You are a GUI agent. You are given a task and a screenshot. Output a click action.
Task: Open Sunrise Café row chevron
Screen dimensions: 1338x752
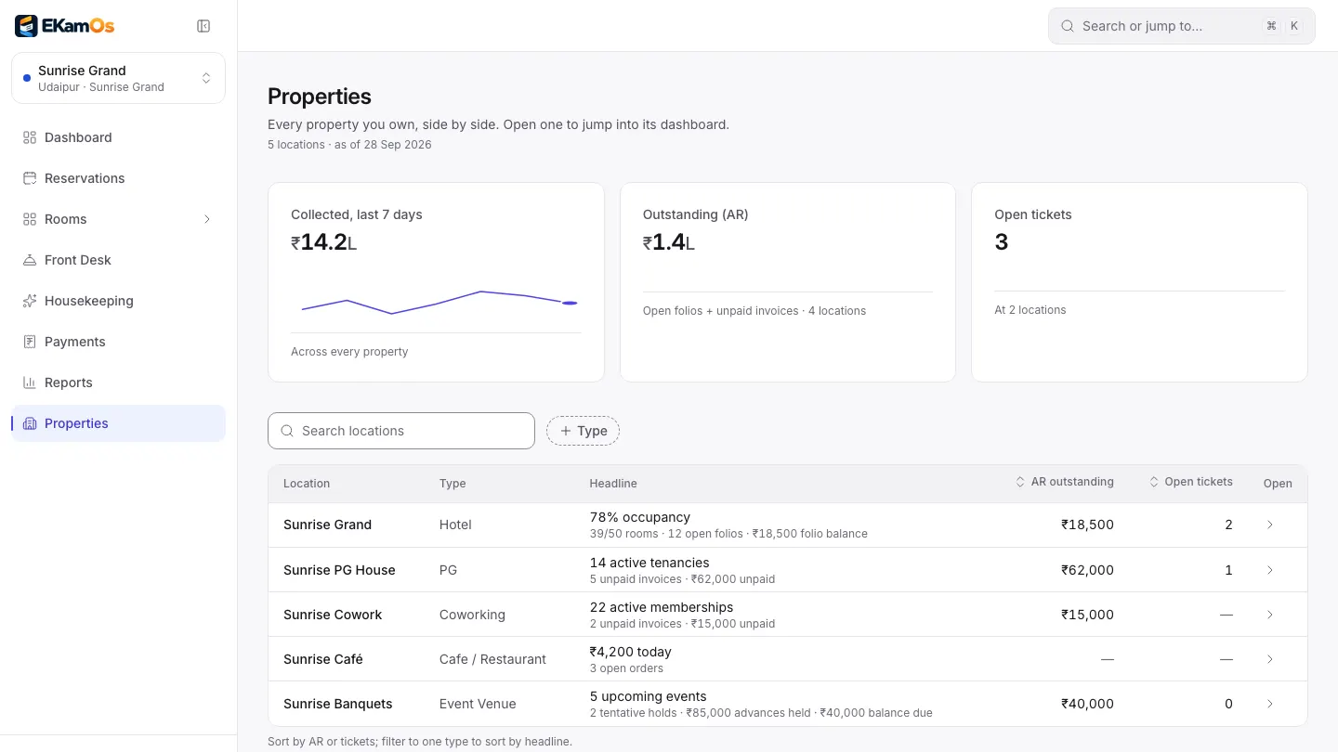tap(1270, 659)
